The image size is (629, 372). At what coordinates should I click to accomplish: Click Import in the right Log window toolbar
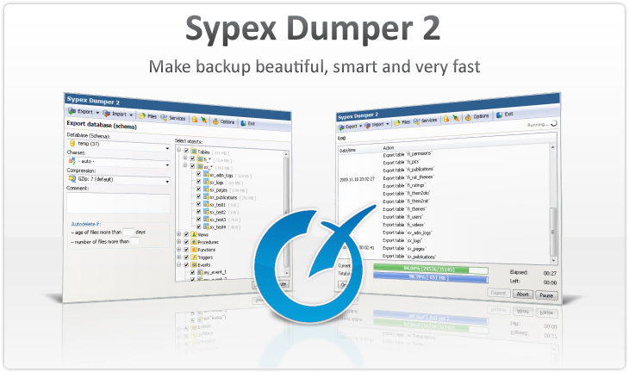377,124
